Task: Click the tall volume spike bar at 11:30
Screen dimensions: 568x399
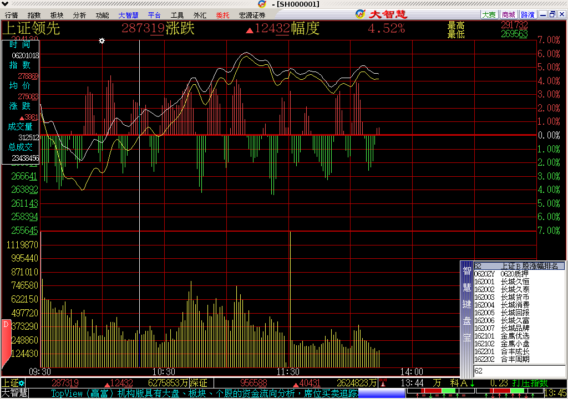Action: [x=290, y=299]
